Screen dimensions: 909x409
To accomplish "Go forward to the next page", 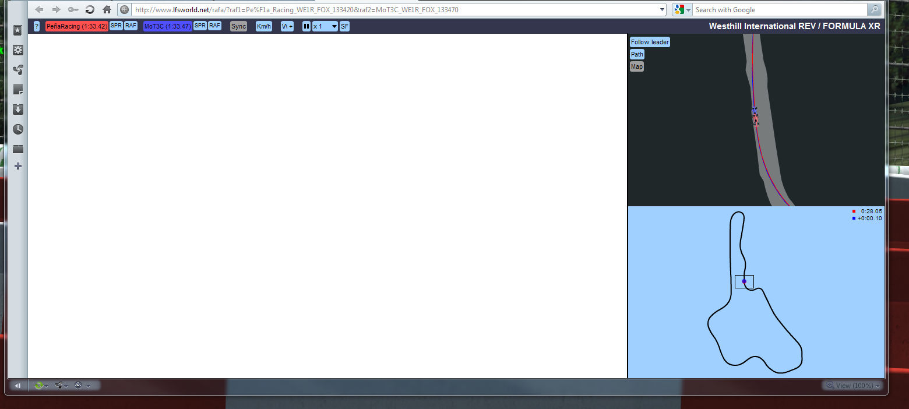I will point(57,9).
